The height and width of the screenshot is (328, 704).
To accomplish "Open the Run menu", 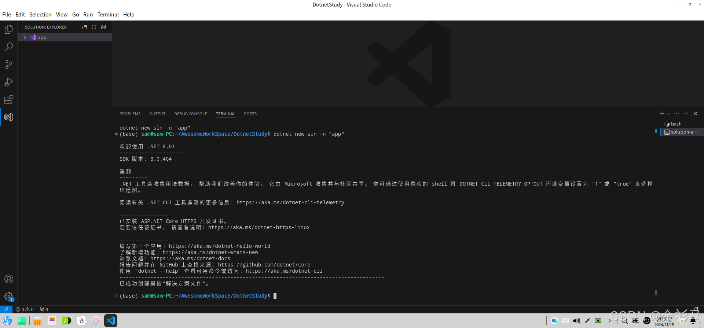I will (x=88, y=15).
